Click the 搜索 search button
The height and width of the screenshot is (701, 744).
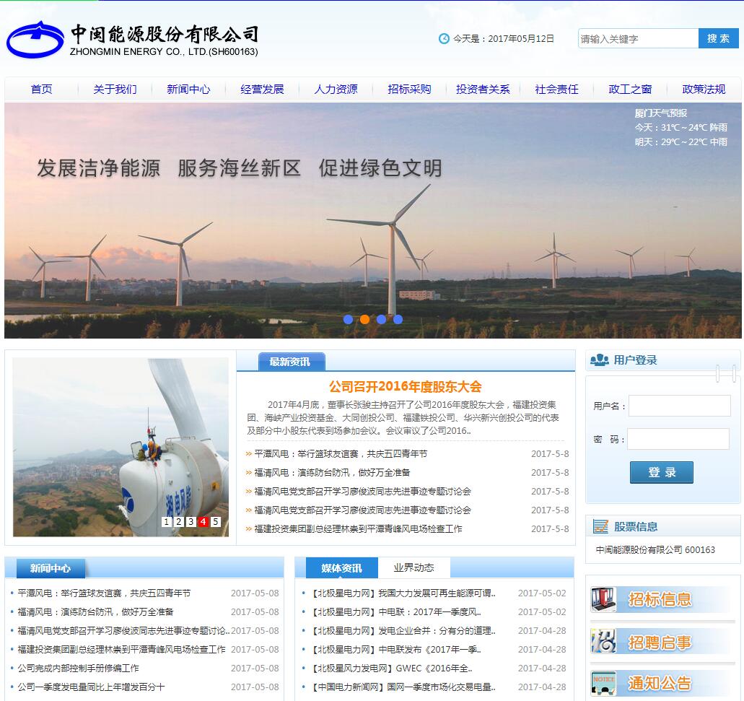click(x=718, y=38)
